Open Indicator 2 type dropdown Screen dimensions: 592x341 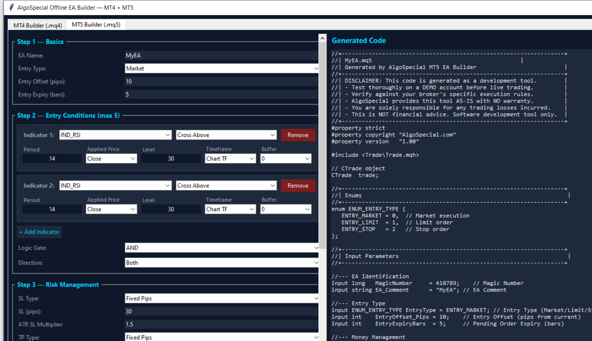pos(115,186)
